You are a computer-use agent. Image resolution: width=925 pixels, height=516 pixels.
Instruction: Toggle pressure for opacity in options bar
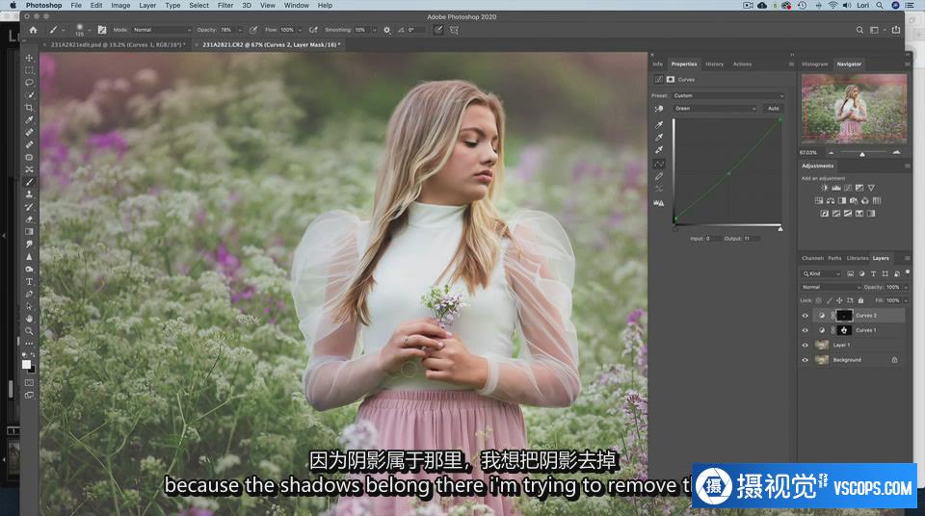[x=253, y=30]
